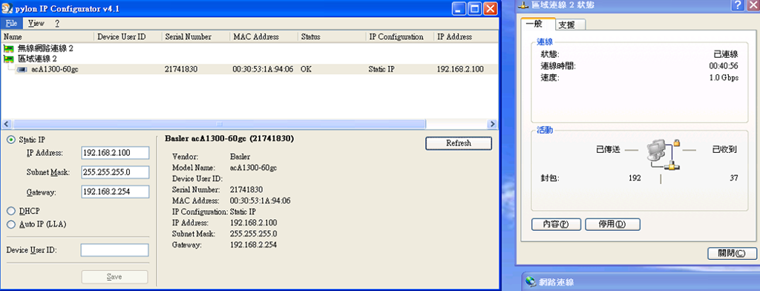Click the received packets value 37
Image resolution: width=760 pixels, height=291 pixels.
coord(734,178)
